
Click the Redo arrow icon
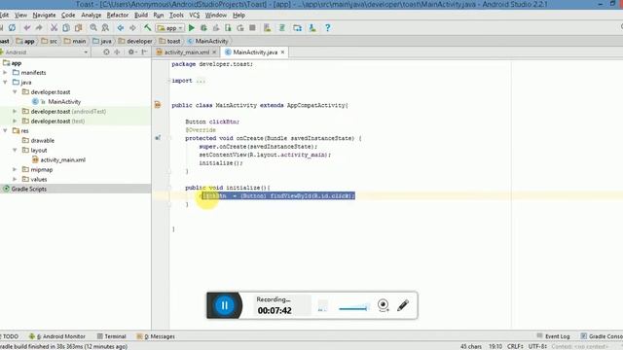[39, 28]
